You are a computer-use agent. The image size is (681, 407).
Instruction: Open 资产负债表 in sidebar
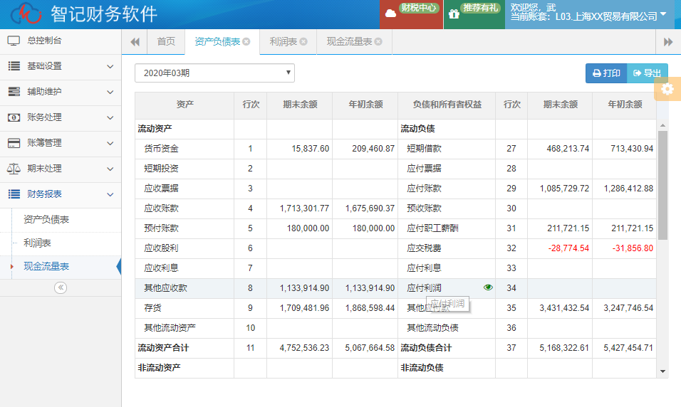(46, 220)
